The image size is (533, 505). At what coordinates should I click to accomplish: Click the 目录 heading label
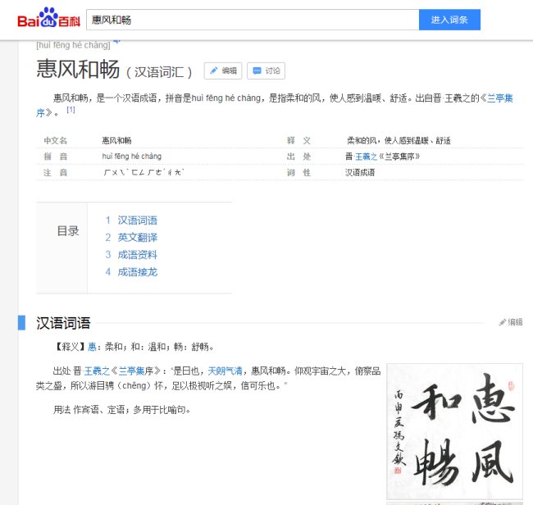coord(67,231)
